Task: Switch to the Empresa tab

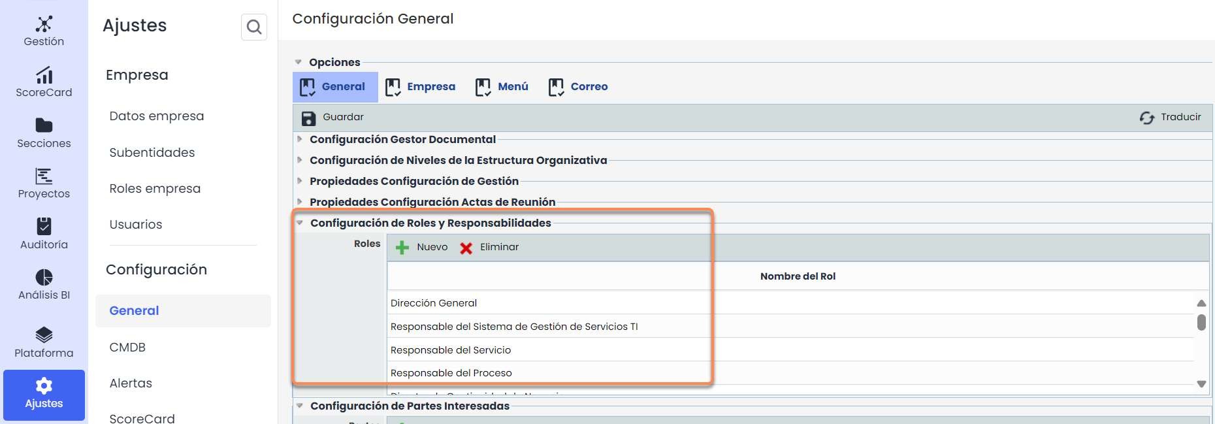Action: click(421, 87)
